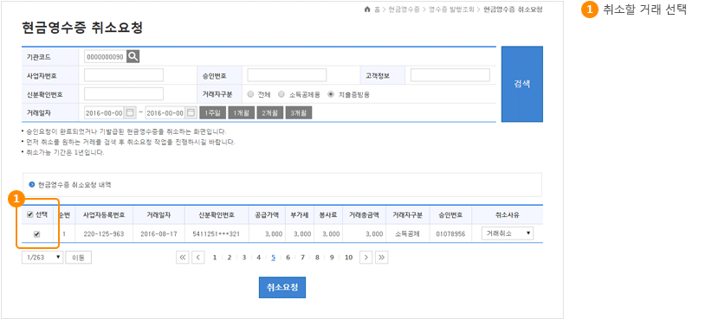Screen dimensions: 712x319
Task: Click the 승인번호 input field
Action: [287, 75]
